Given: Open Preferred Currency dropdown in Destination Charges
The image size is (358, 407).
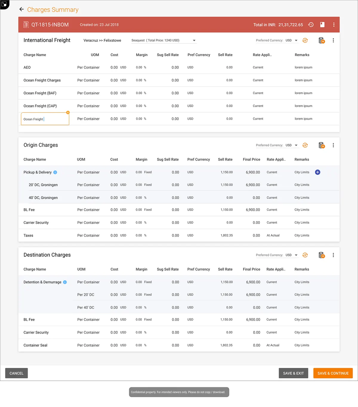Looking at the screenshot, I should point(291,255).
